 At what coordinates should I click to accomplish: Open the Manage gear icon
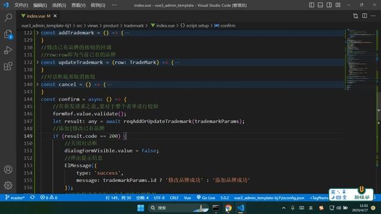8,185
